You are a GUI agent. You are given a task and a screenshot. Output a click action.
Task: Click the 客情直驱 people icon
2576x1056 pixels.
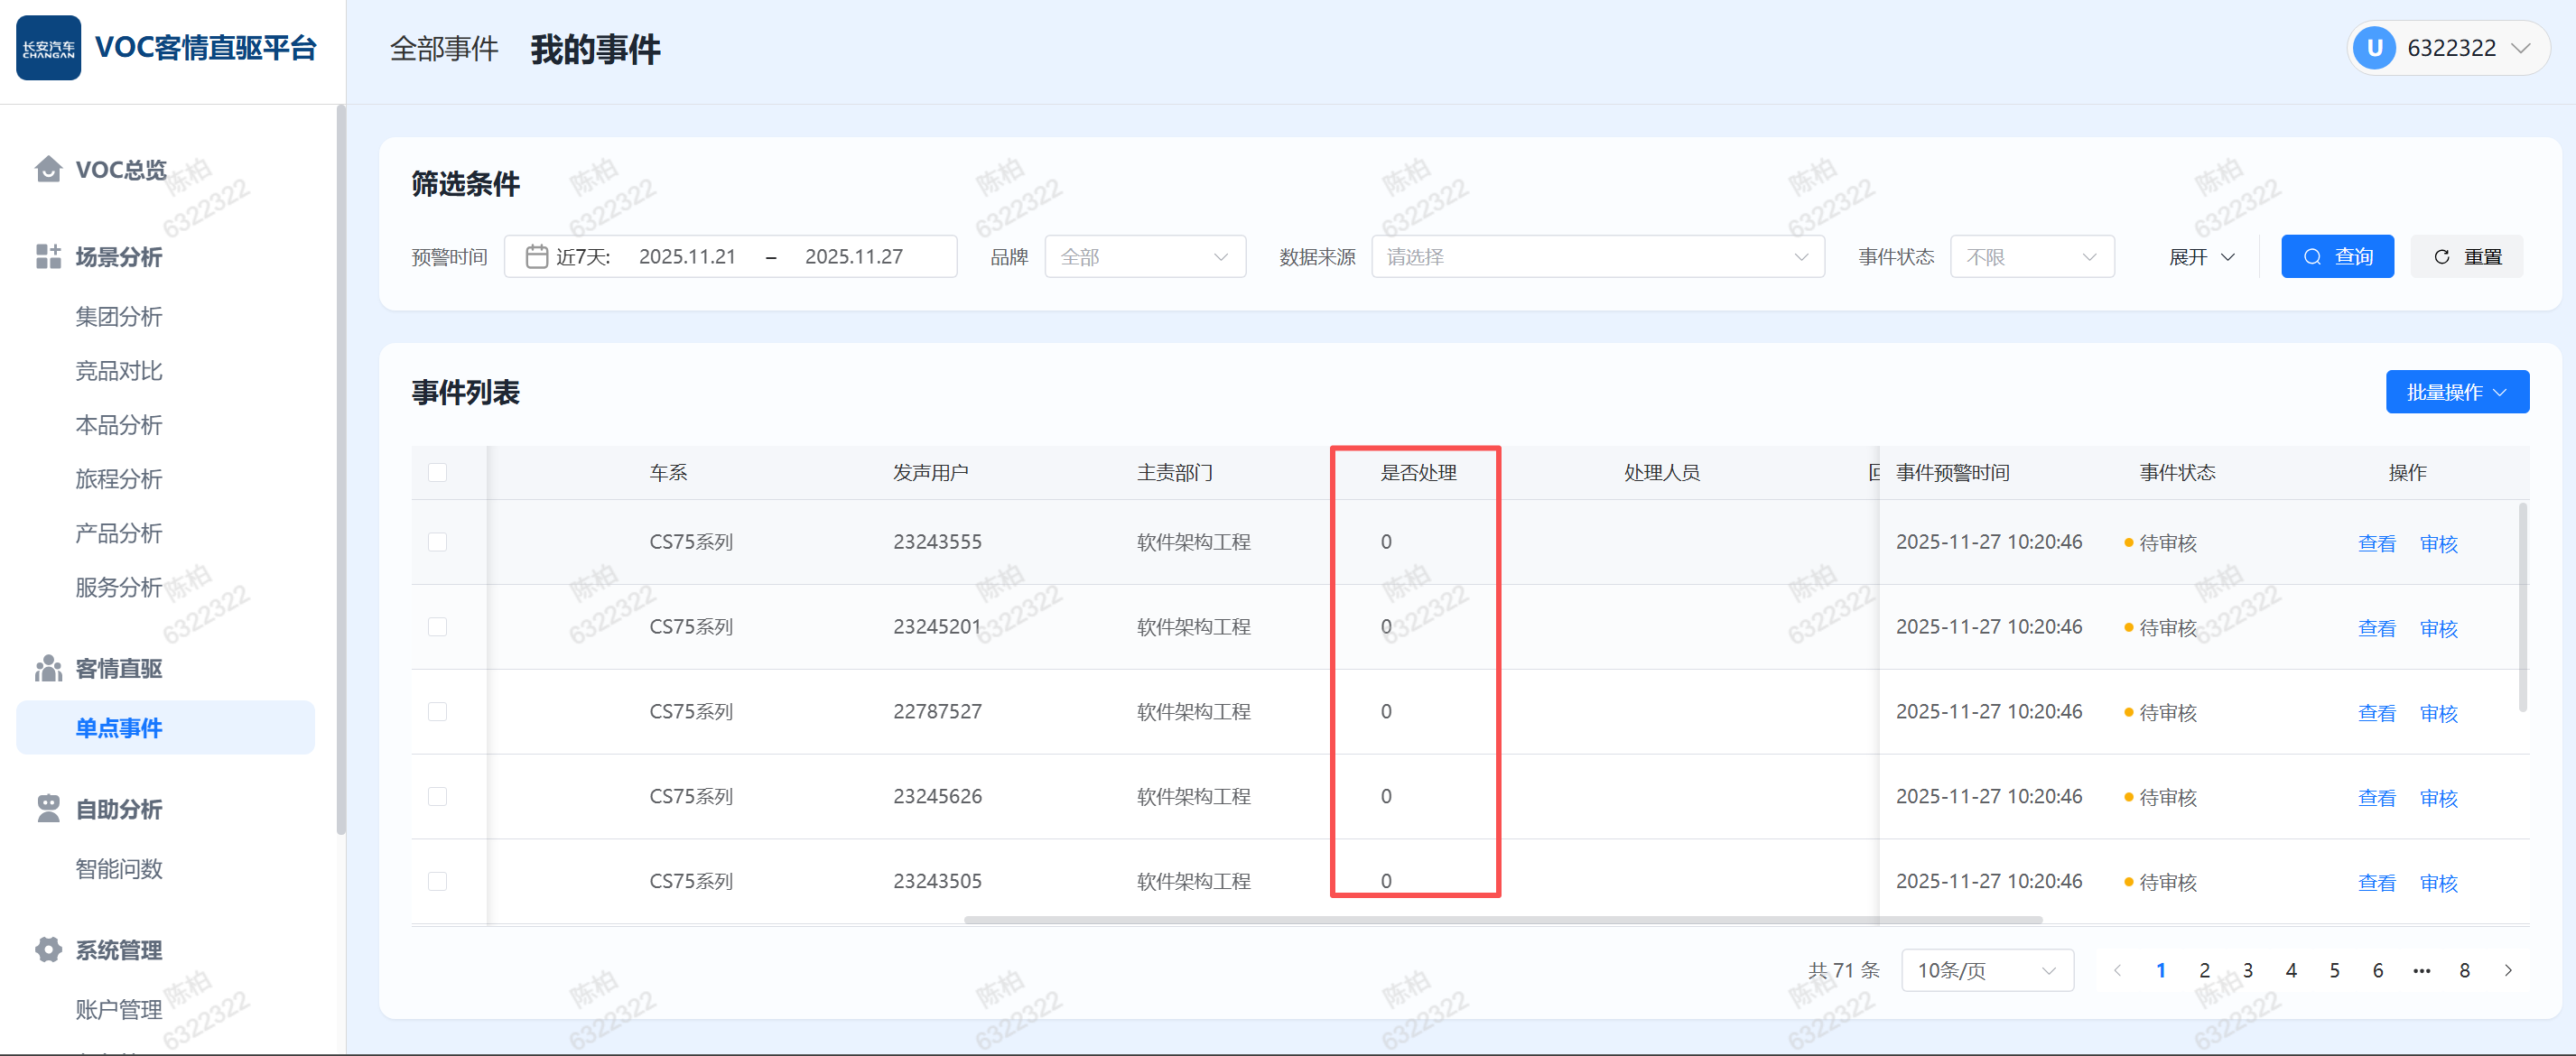[48, 668]
